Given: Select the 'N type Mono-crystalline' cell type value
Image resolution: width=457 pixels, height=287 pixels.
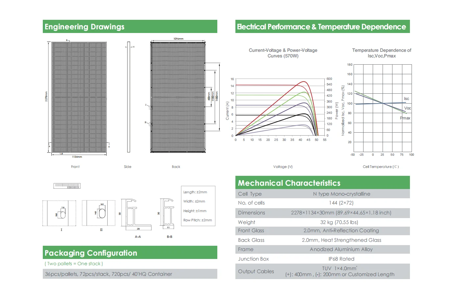Looking at the screenshot, I should pyautogui.click(x=341, y=194).
